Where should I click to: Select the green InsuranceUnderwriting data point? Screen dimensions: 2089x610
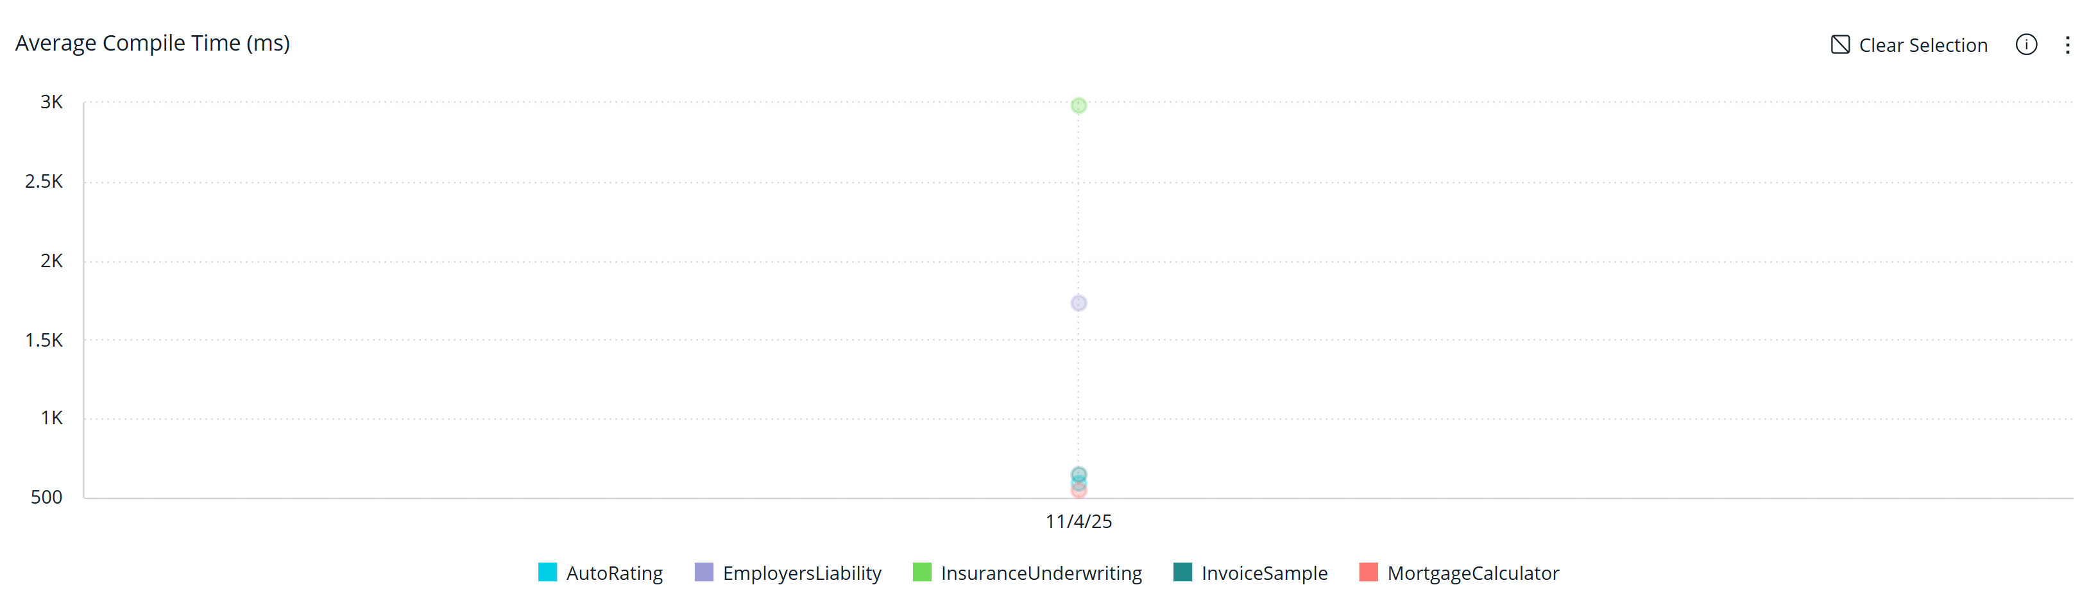1079,105
